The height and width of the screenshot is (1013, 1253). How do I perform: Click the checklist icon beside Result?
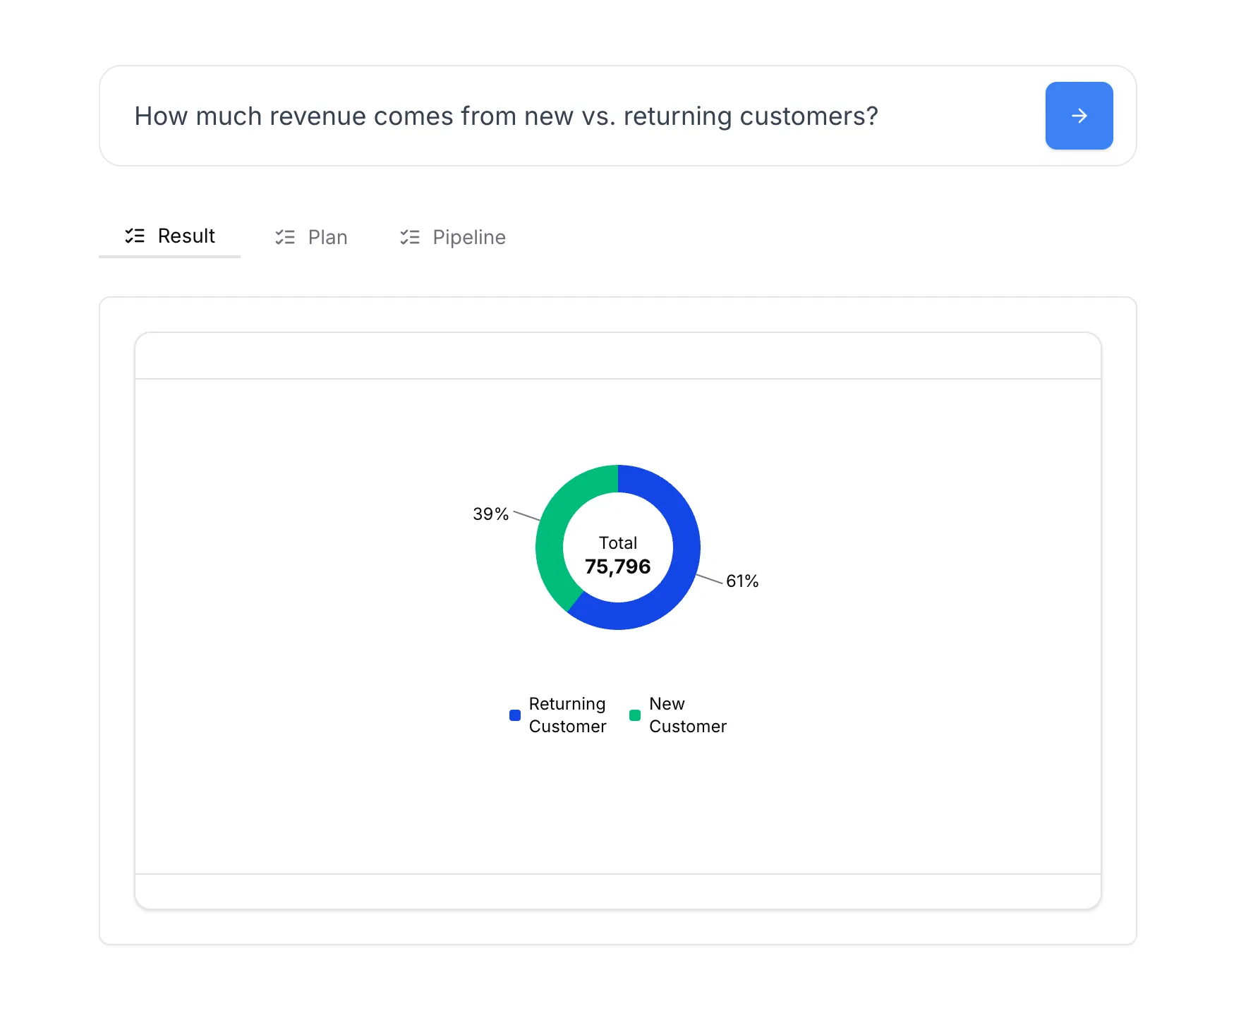(x=134, y=236)
